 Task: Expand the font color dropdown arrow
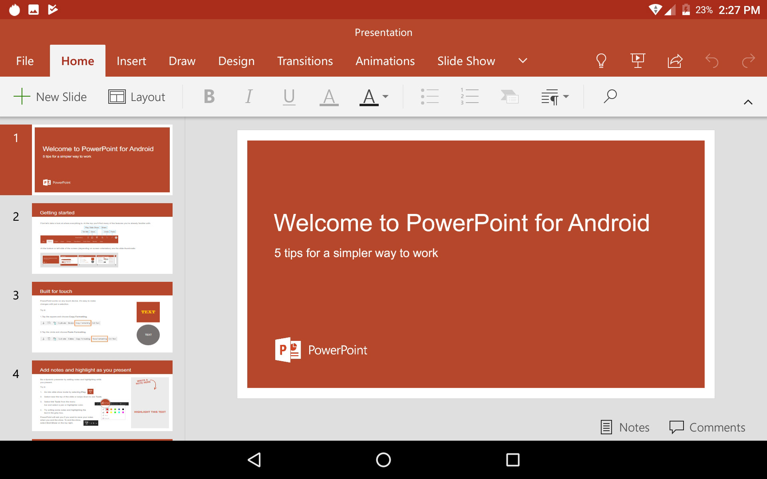coord(385,97)
